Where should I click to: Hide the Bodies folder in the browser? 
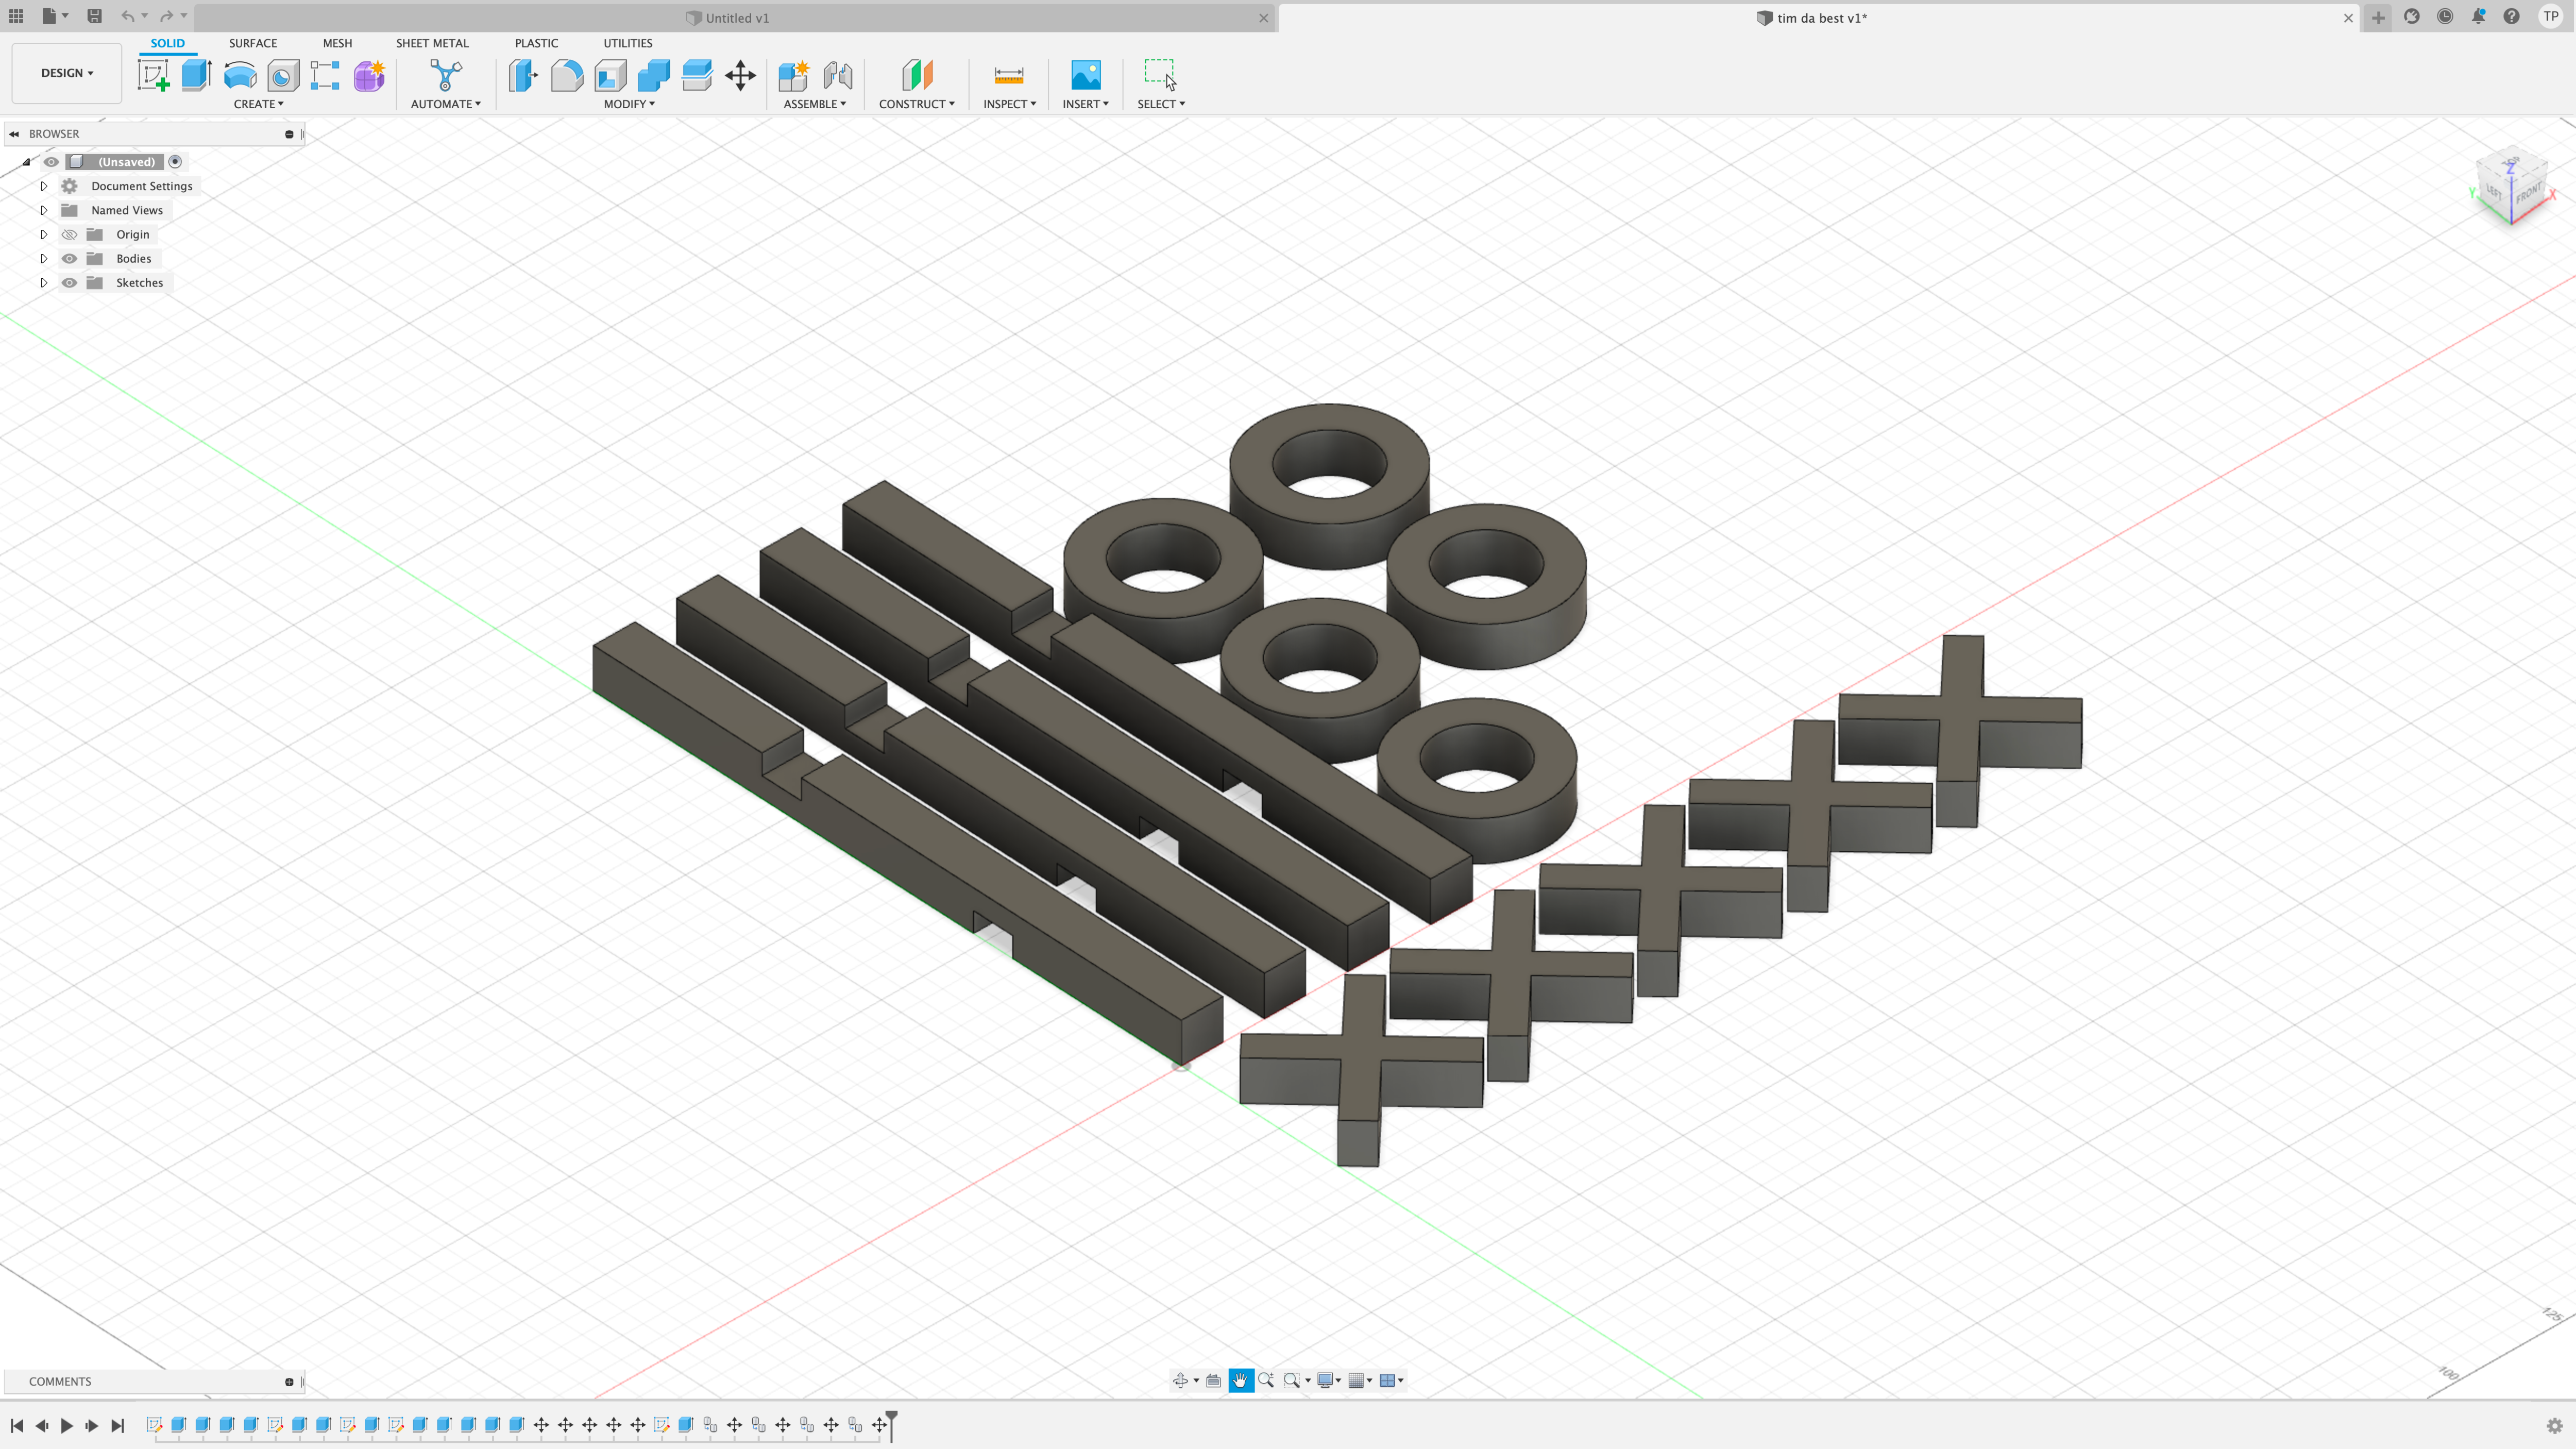(x=68, y=258)
